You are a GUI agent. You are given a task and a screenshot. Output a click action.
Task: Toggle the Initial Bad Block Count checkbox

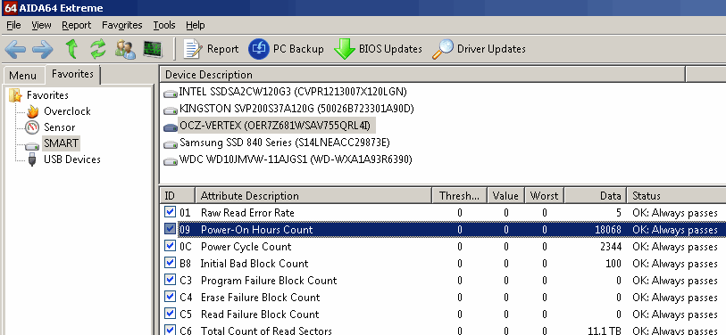tap(170, 263)
